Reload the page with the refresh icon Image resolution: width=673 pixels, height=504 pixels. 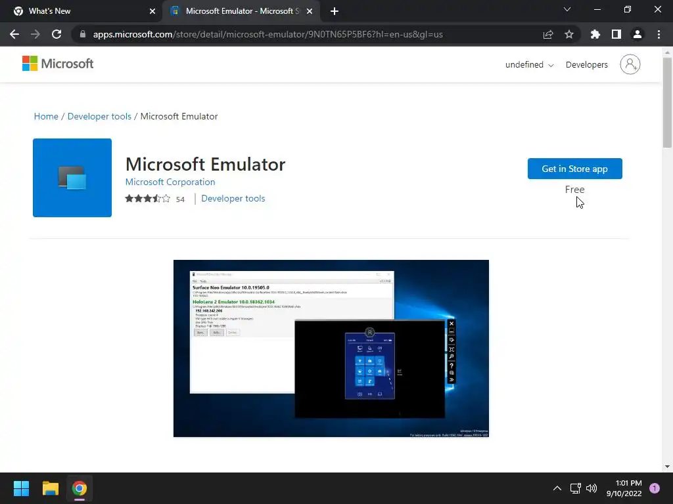pos(57,34)
